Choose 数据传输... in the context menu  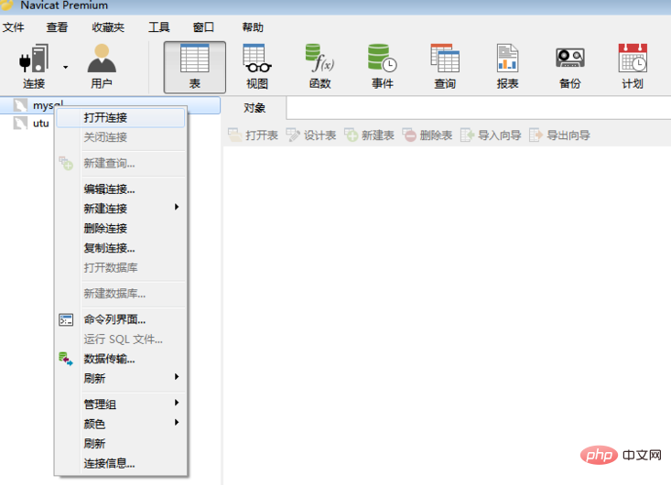coord(121,360)
